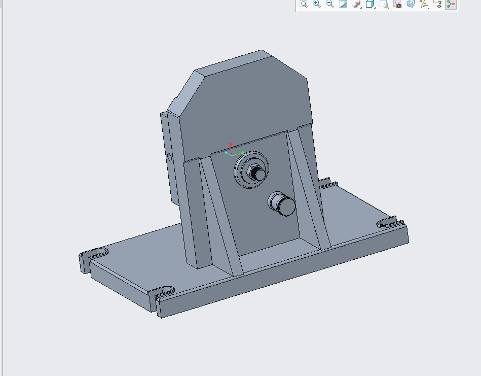The width and height of the screenshot is (481, 376).
Task: Click the Zoom Out magnifier icon
Action: 330,4
